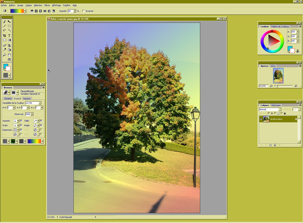
Task: Select the Crop tool
Action: (x=5, y=36)
